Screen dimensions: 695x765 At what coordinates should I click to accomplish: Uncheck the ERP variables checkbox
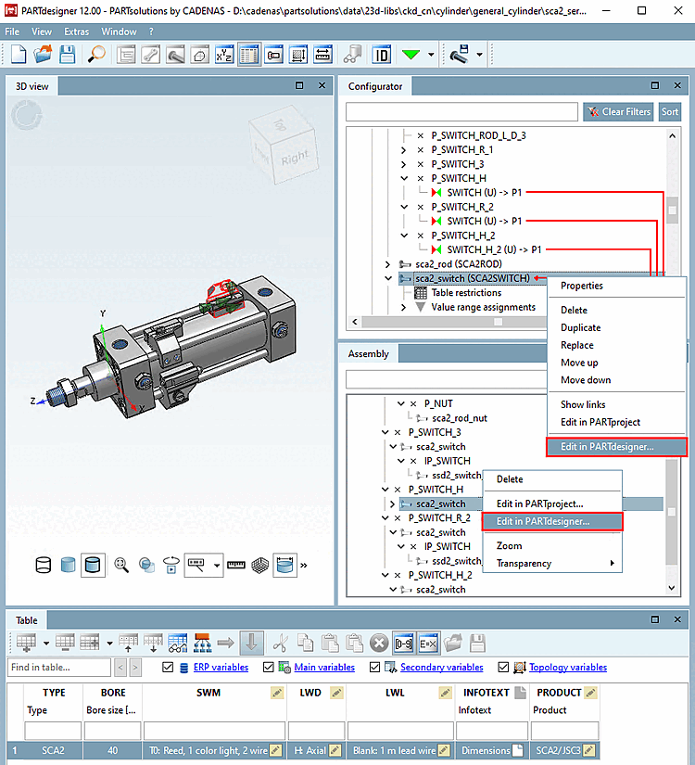(168, 667)
